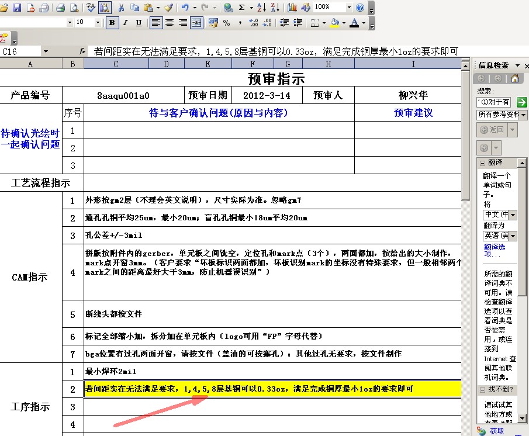The height and width of the screenshot is (436, 529).
Task: Toggle Bold formatting
Action: pos(112,23)
